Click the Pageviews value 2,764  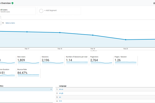tap(94, 60)
